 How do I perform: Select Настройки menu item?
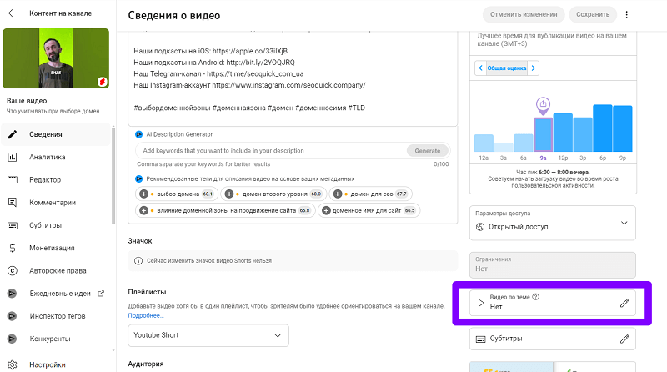pyautogui.click(x=56, y=364)
